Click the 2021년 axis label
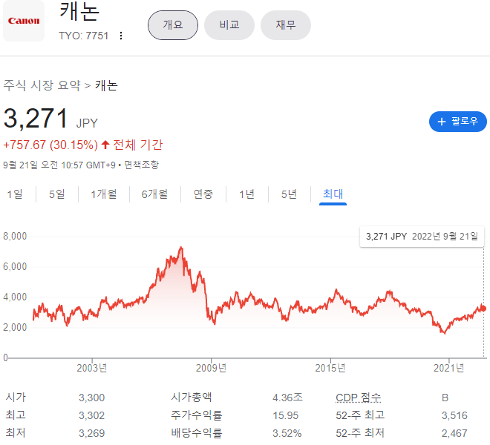Screen dimensions: 490x445 coord(448,368)
